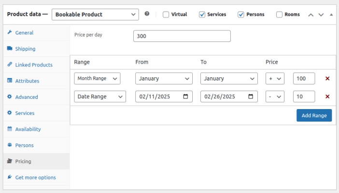Click the Pricing tab icon
Screen dimensions: 339x193
click(10, 161)
